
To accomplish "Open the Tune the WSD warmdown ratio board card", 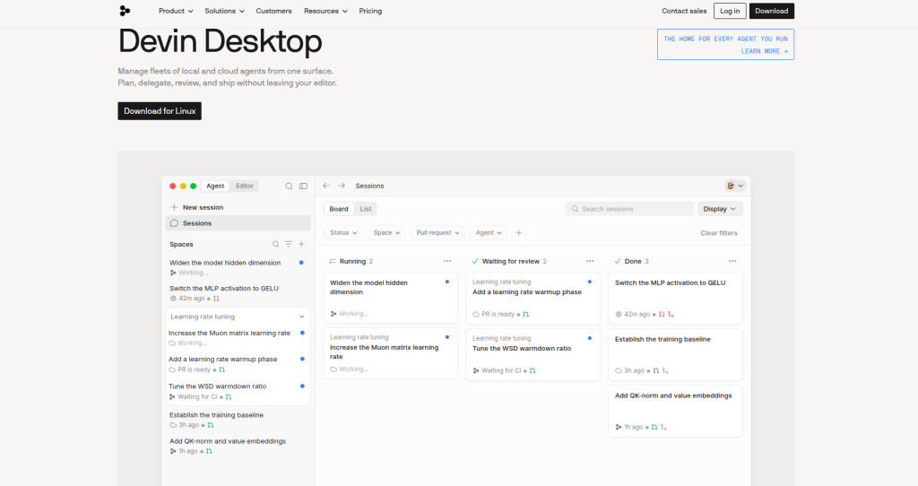I will coord(533,355).
